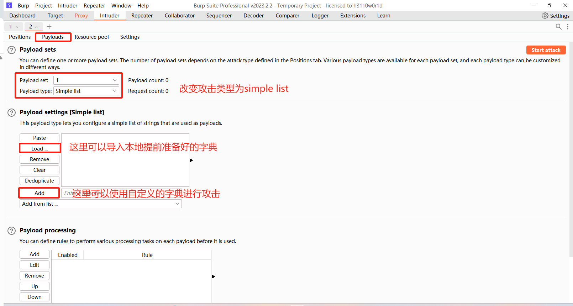Click Paste in payload settings

pyautogui.click(x=40, y=138)
